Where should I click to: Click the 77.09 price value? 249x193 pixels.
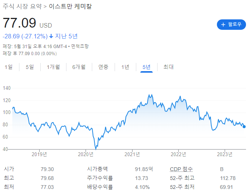(x=19, y=23)
